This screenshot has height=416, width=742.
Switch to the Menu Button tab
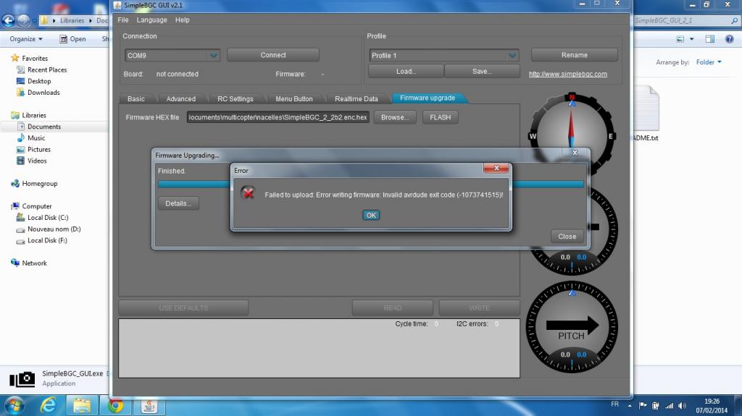click(x=294, y=98)
